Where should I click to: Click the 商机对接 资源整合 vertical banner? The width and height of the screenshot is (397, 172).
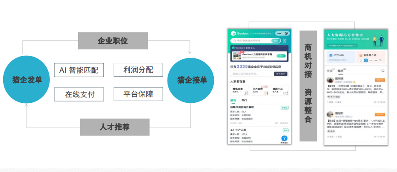(x=308, y=86)
